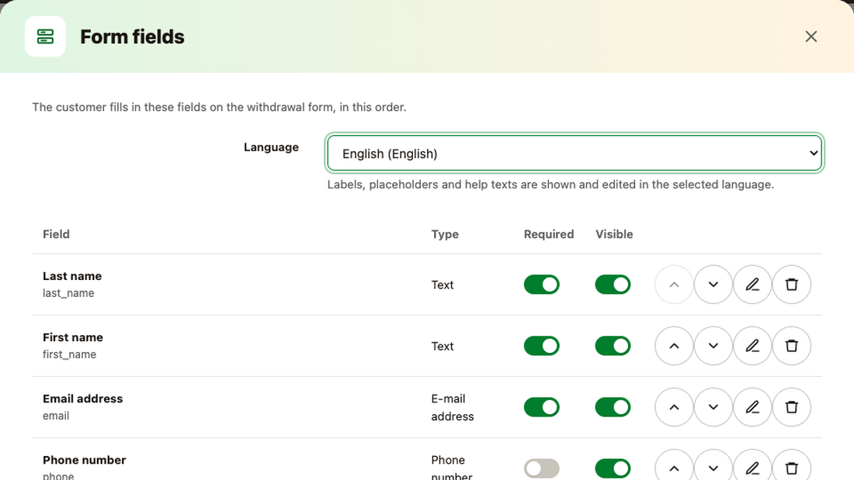Move Email address field up
This screenshot has width=854, height=480.
coord(674,407)
